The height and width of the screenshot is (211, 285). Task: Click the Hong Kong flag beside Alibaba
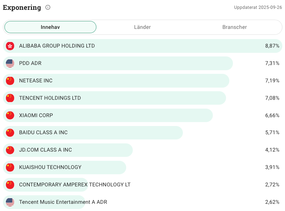tap(10, 46)
